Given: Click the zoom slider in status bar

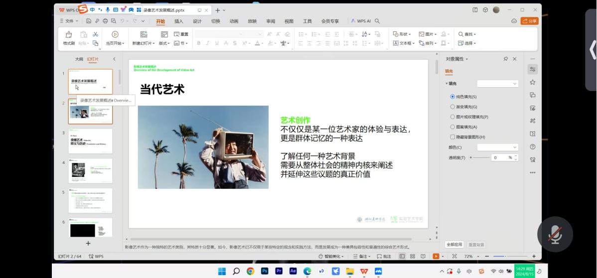Looking at the screenshot, I should [x=505, y=256].
